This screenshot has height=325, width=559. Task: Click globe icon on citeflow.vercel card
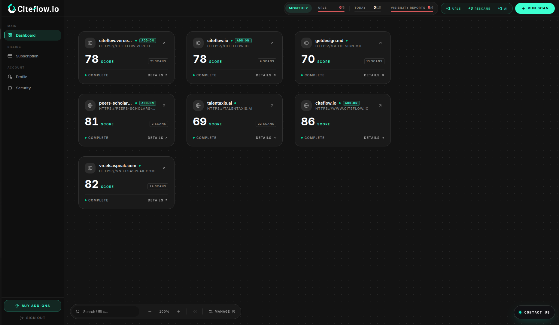tap(90, 43)
